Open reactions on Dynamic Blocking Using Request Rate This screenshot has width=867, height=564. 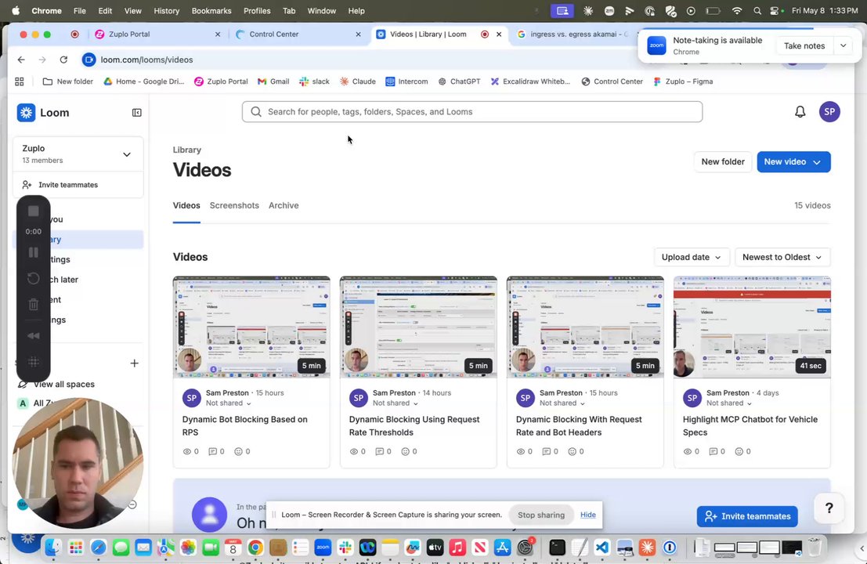click(x=410, y=451)
